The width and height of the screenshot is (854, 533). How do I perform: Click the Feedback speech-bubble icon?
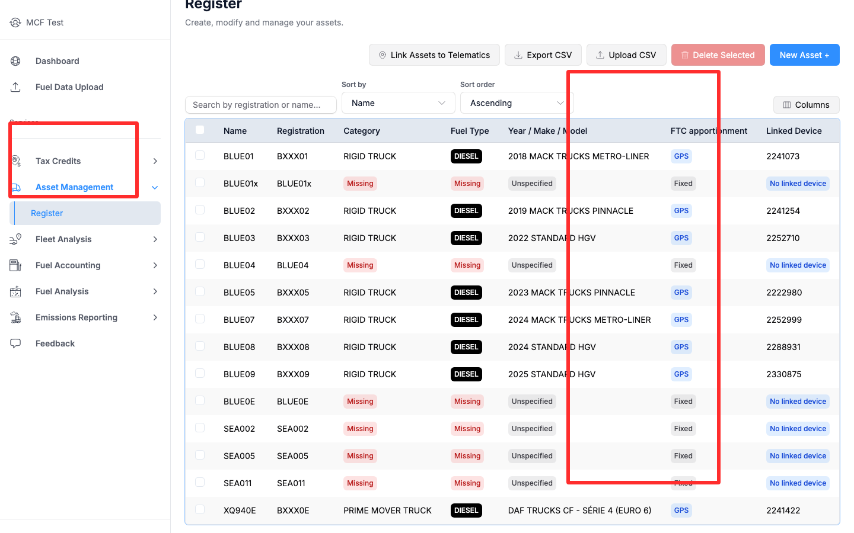(15, 343)
